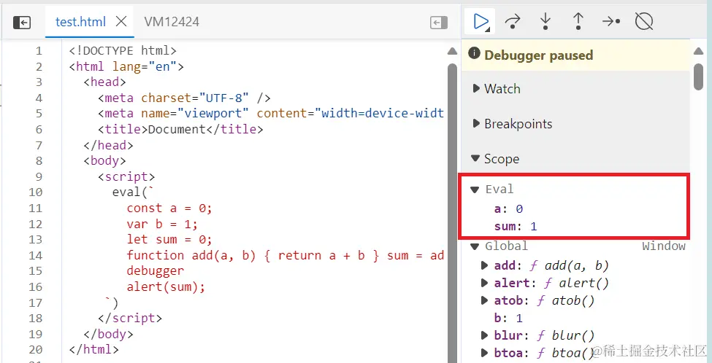Click the debugger statement in code
The height and width of the screenshot is (363, 712).
156,271
